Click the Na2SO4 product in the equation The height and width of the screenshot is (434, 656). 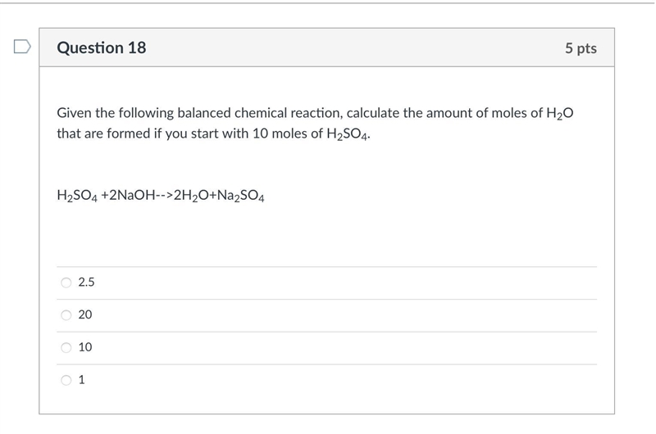point(241,196)
